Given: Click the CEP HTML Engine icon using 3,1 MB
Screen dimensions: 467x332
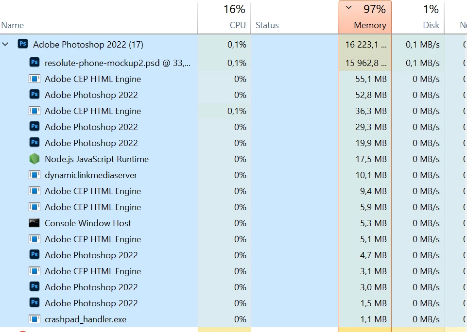Looking at the screenshot, I should click(x=34, y=271).
